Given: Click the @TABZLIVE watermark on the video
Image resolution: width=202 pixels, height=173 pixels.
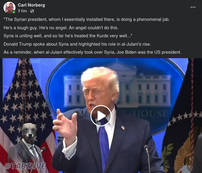Looking at the screenshot, I should tap(25, 166).
